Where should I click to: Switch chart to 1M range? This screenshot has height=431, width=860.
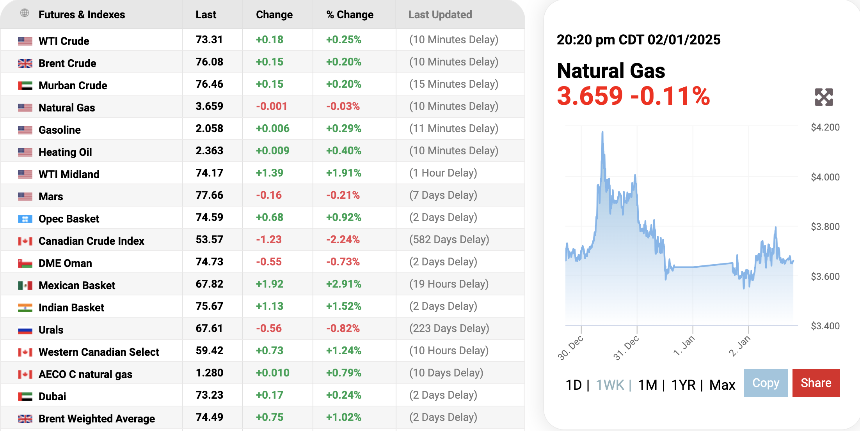click(x=647, y=385)
